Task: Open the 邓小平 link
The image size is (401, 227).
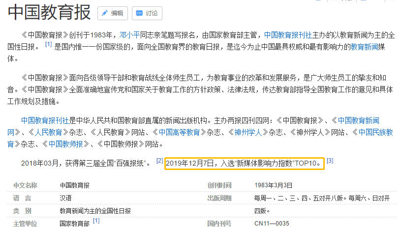Action: (x=130, y=35)
